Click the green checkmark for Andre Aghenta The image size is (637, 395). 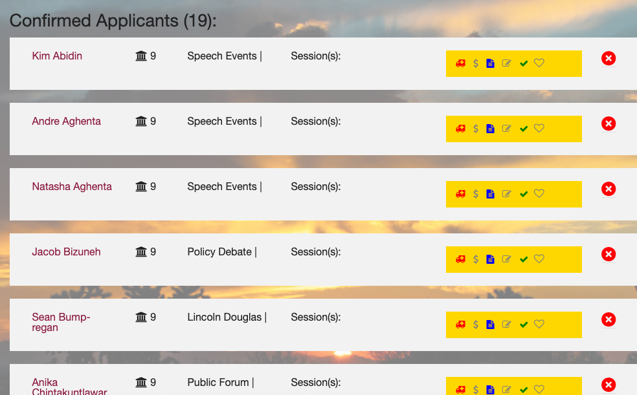coord(524,129)
